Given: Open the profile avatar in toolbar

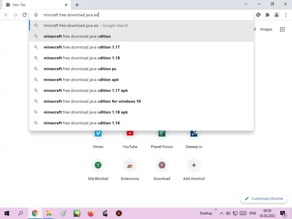Looking at the screenshot, I should [277, 15].
